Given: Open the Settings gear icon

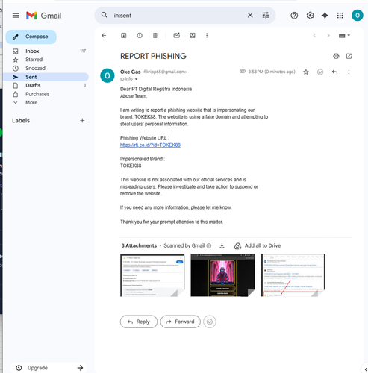Looking at the screenshot, I should 310,16.
